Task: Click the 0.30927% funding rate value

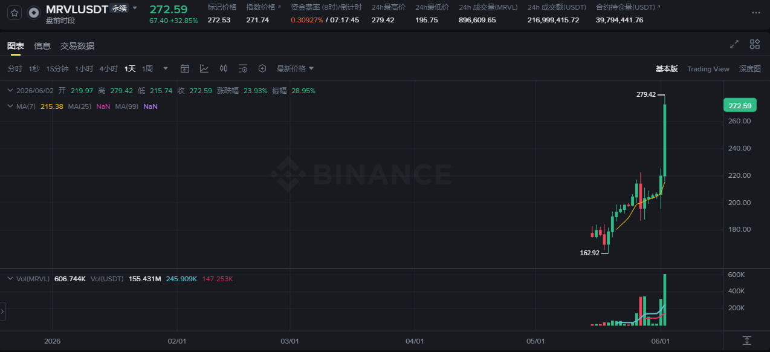Action: (306, 20)
